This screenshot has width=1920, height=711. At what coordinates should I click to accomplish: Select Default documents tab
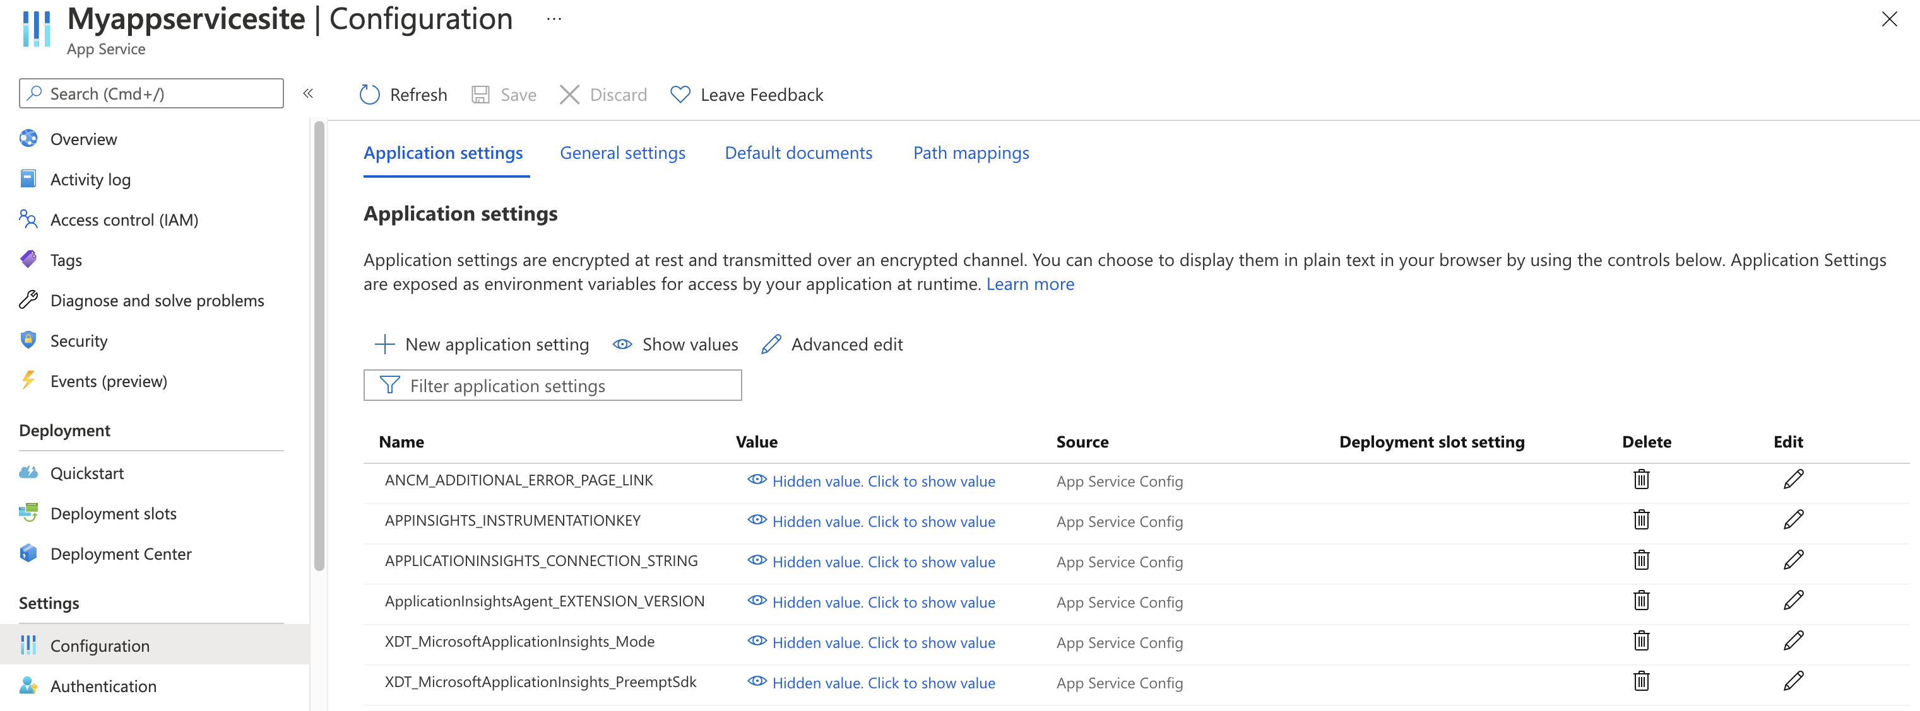798,152
